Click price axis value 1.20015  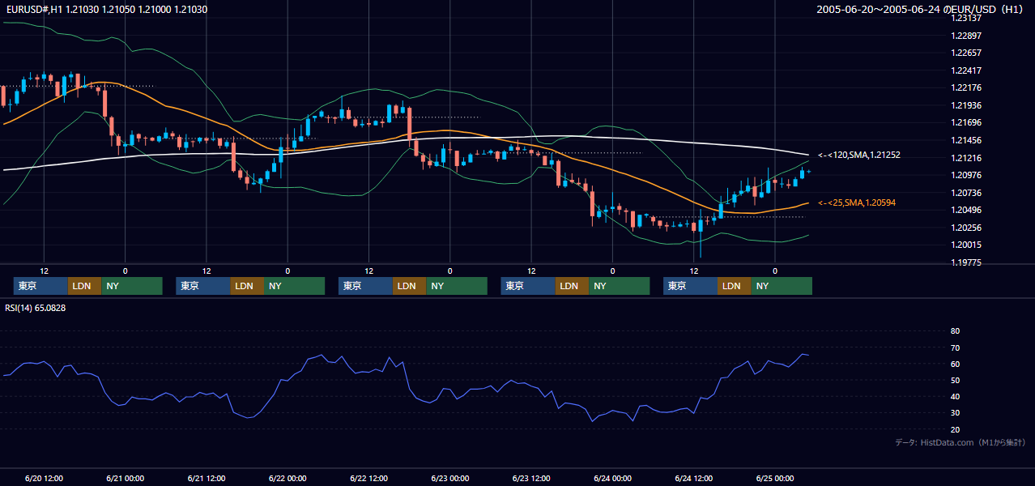click(x=967, y=245)
